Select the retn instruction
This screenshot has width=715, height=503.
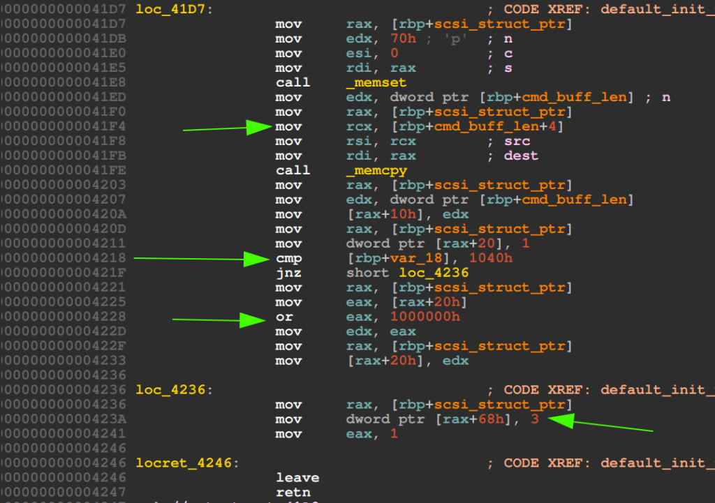(x=293, y=492)
